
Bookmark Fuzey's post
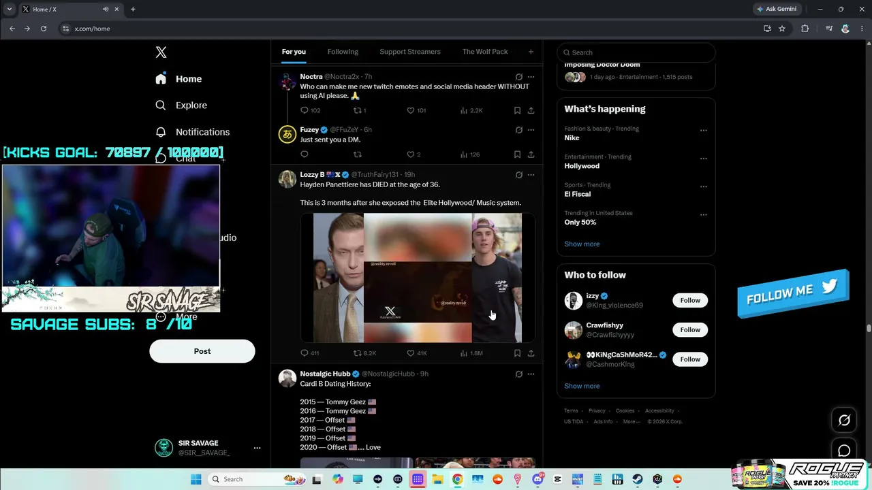pyautogui.click(x=517, y=154)
